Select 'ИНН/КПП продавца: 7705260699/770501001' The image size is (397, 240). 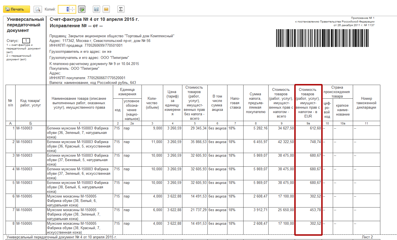86,46
